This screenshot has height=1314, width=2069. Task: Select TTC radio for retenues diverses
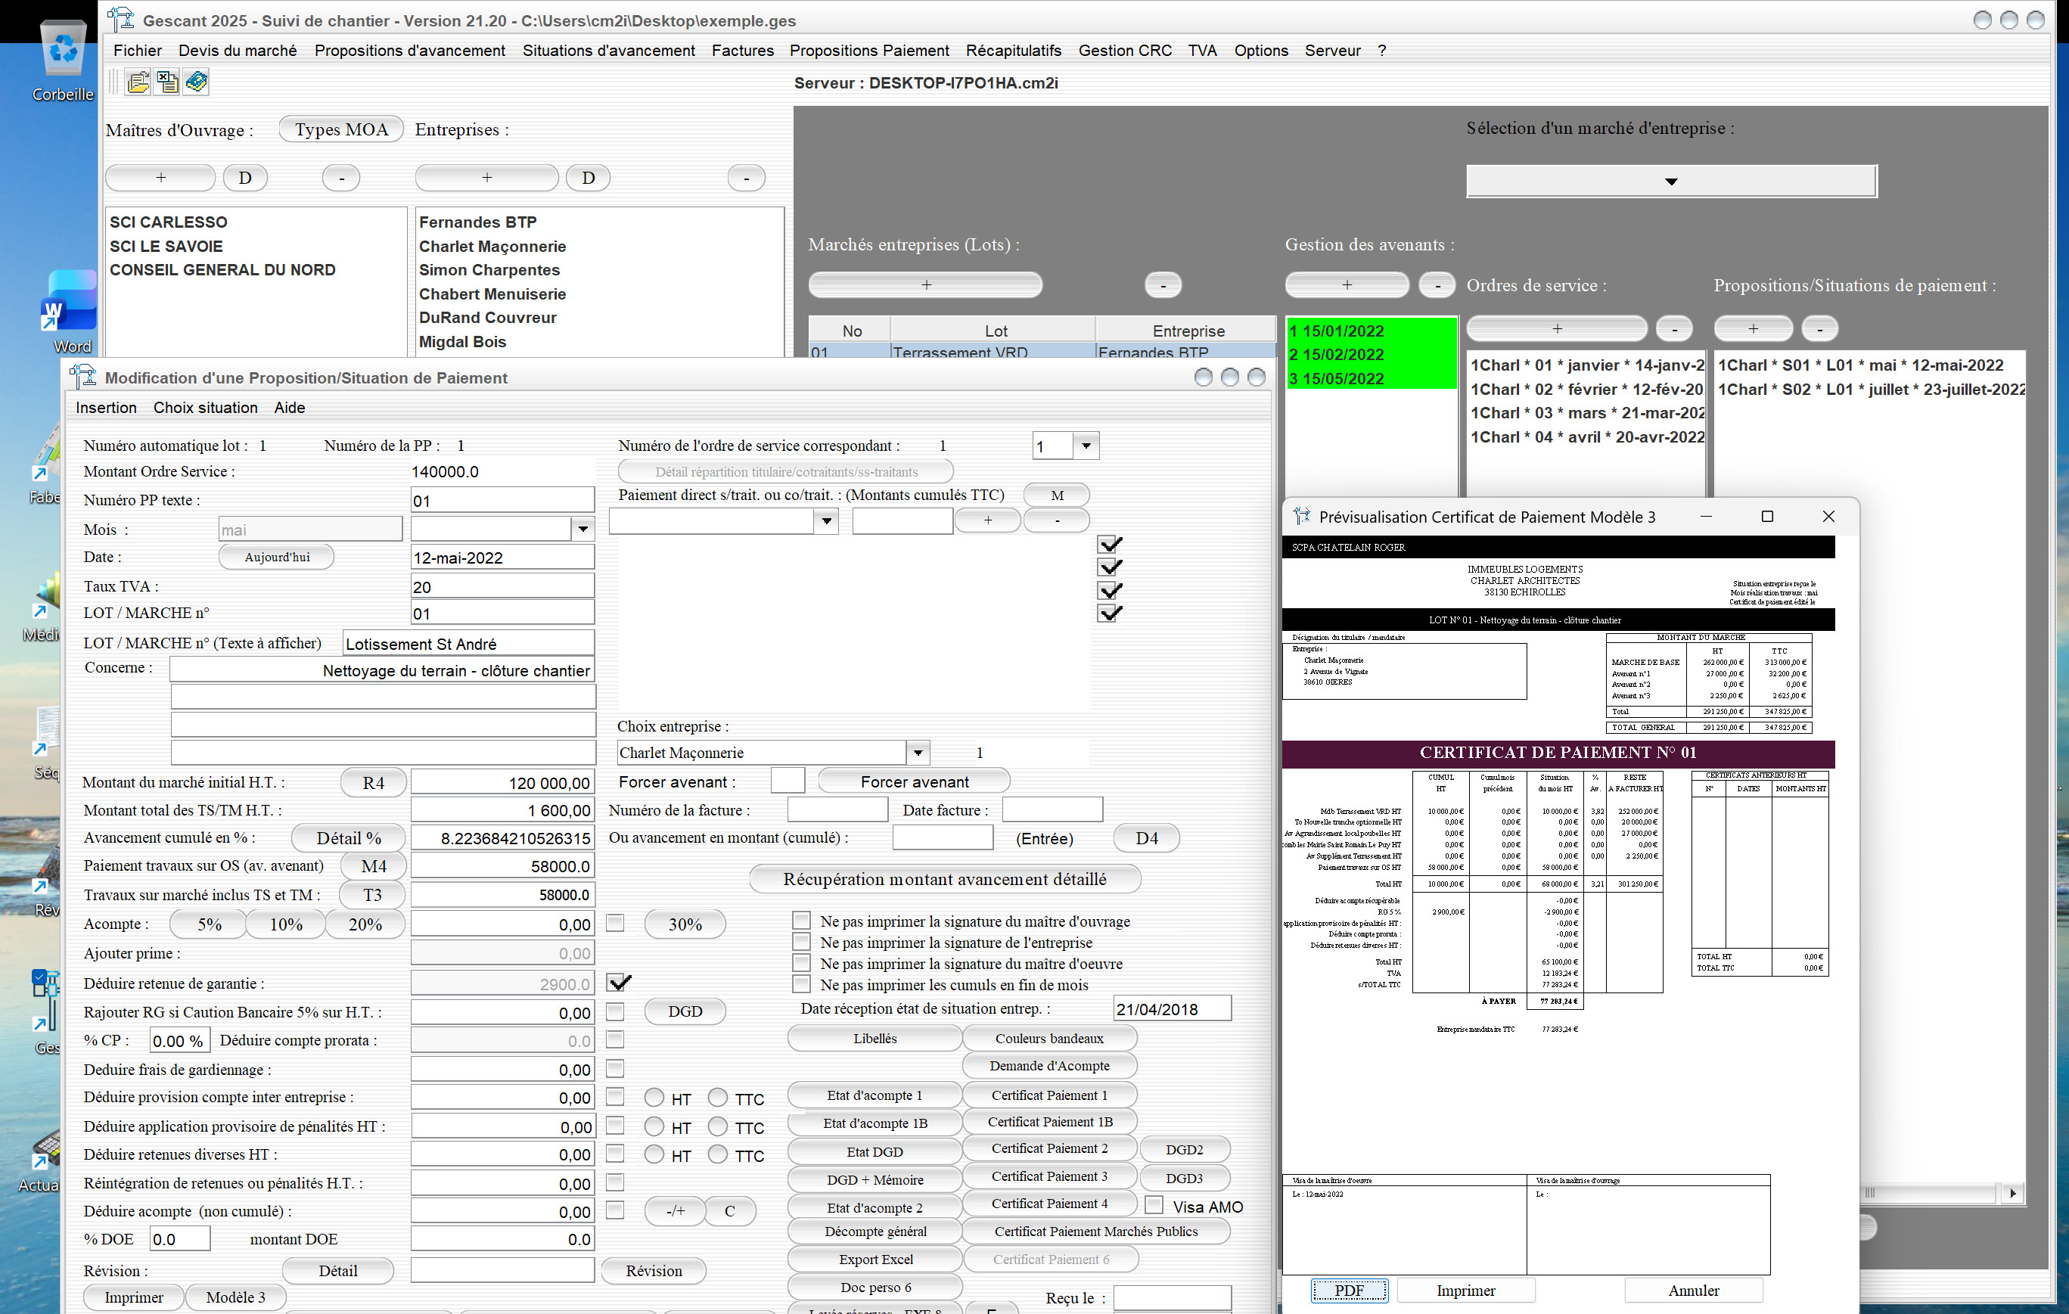[719, 1154]
